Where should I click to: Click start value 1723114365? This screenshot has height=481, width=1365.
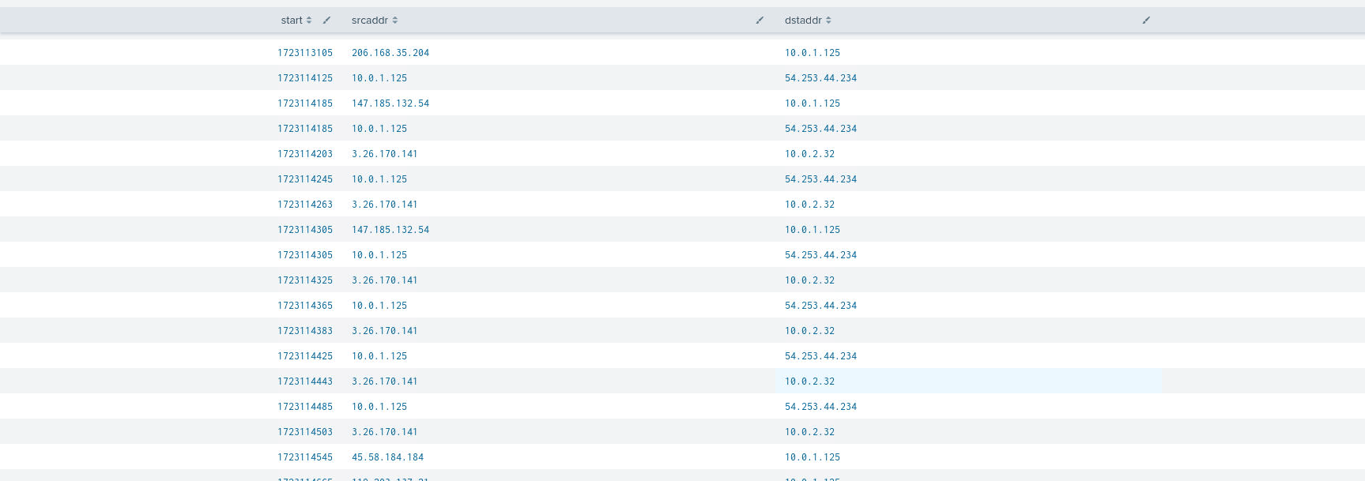point(305,306)
